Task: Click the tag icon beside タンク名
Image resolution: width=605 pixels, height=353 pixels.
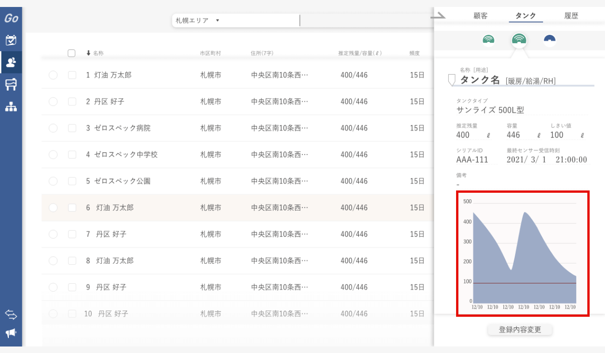Action: pyautogui.click(x=451, y=80)
